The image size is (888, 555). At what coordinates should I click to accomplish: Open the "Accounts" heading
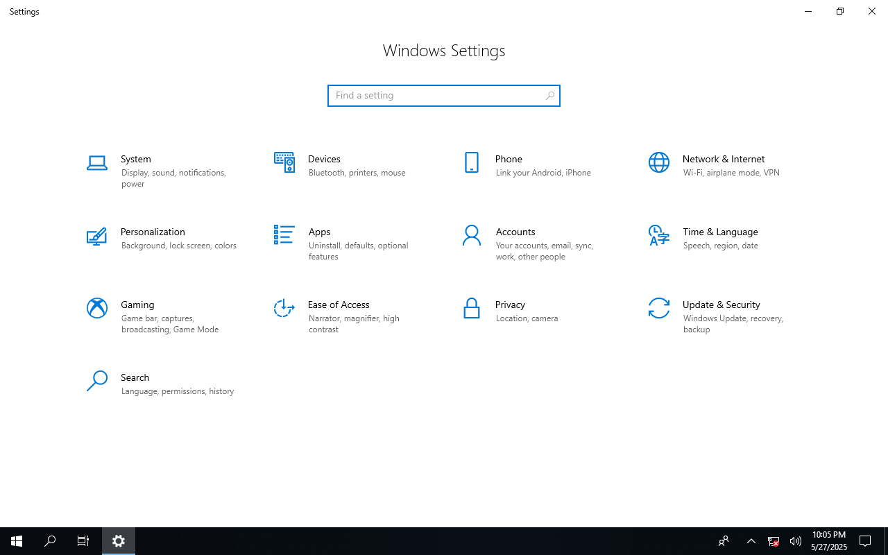[x=515, y=232]
